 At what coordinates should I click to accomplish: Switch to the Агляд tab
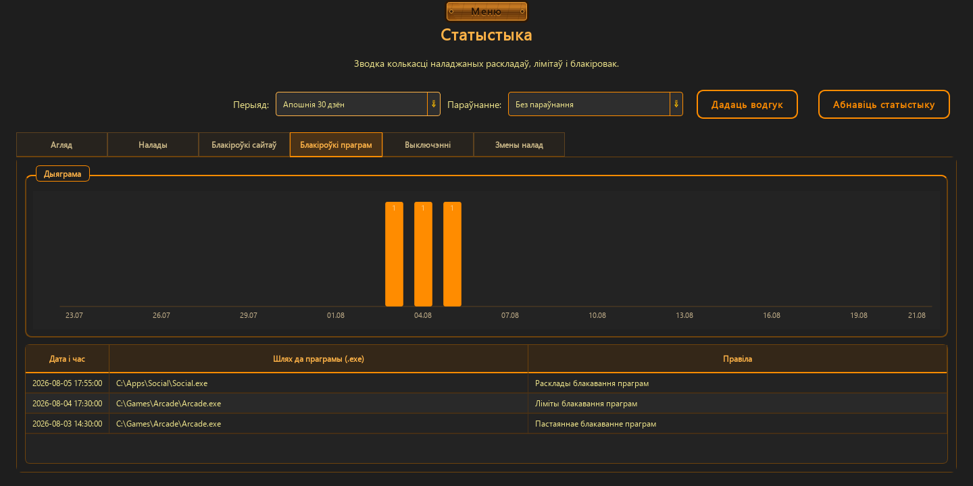61,144
